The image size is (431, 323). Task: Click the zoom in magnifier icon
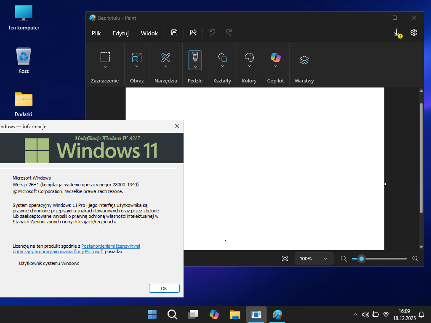point(415,259)
